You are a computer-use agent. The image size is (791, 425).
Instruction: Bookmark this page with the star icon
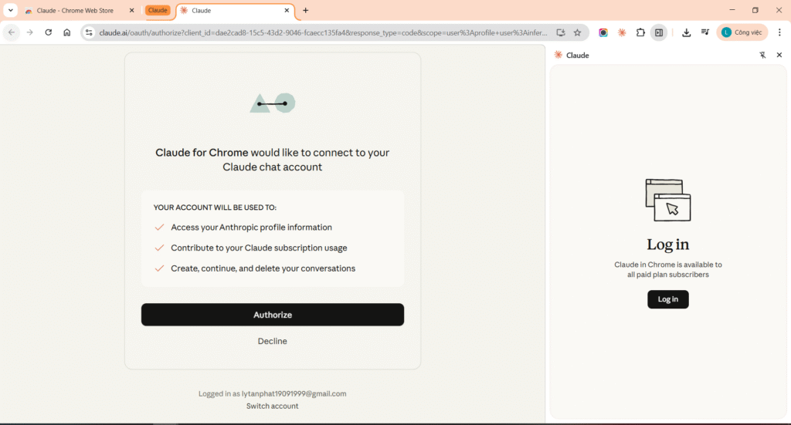[x=578, y=32]
